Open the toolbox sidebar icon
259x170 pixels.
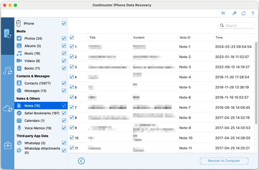coord(7,145)
